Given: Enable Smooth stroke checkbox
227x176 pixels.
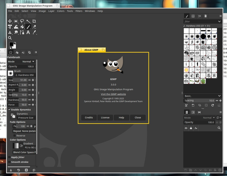Looking at the screenshot, I should click(x=9, y=162).
